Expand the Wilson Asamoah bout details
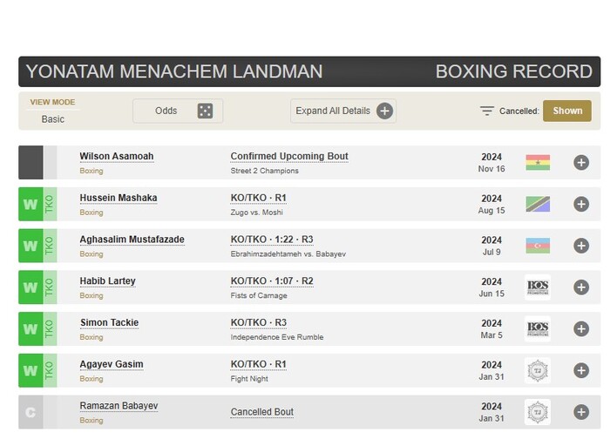Viewport: 610px width, 439px height. (x=581, y=162)
